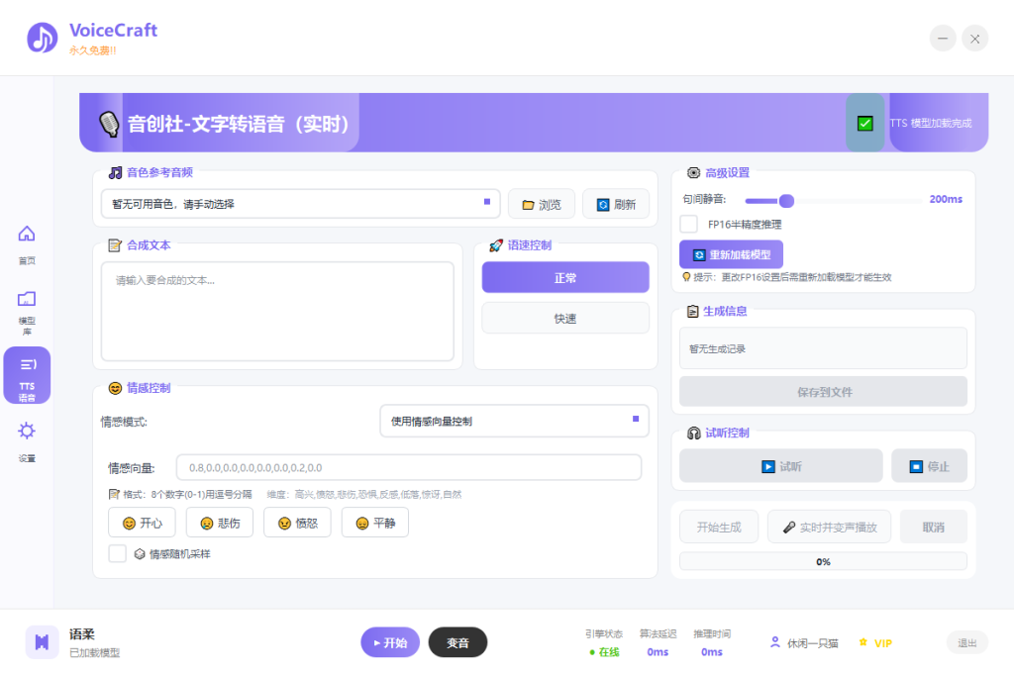
Task: Select the 正常 normal speed option
Action: click(x=565, y=278)
